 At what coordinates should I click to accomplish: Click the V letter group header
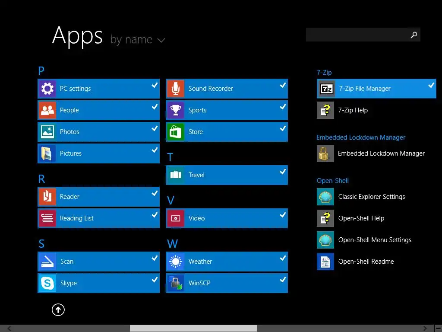pos(170,201)
